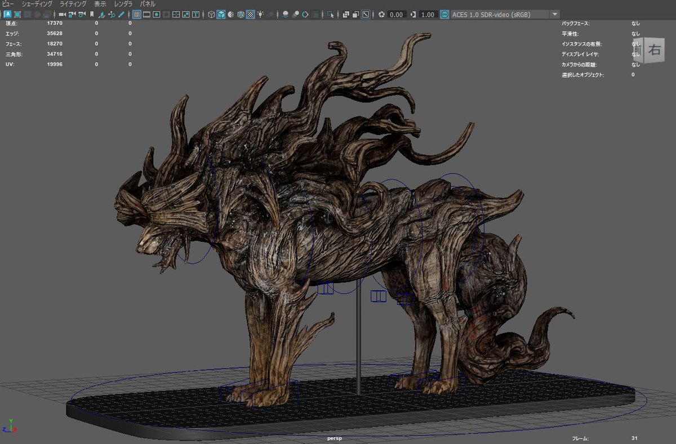
Task: Click the フェース count value 18270
Action: [x=55, y=43]
